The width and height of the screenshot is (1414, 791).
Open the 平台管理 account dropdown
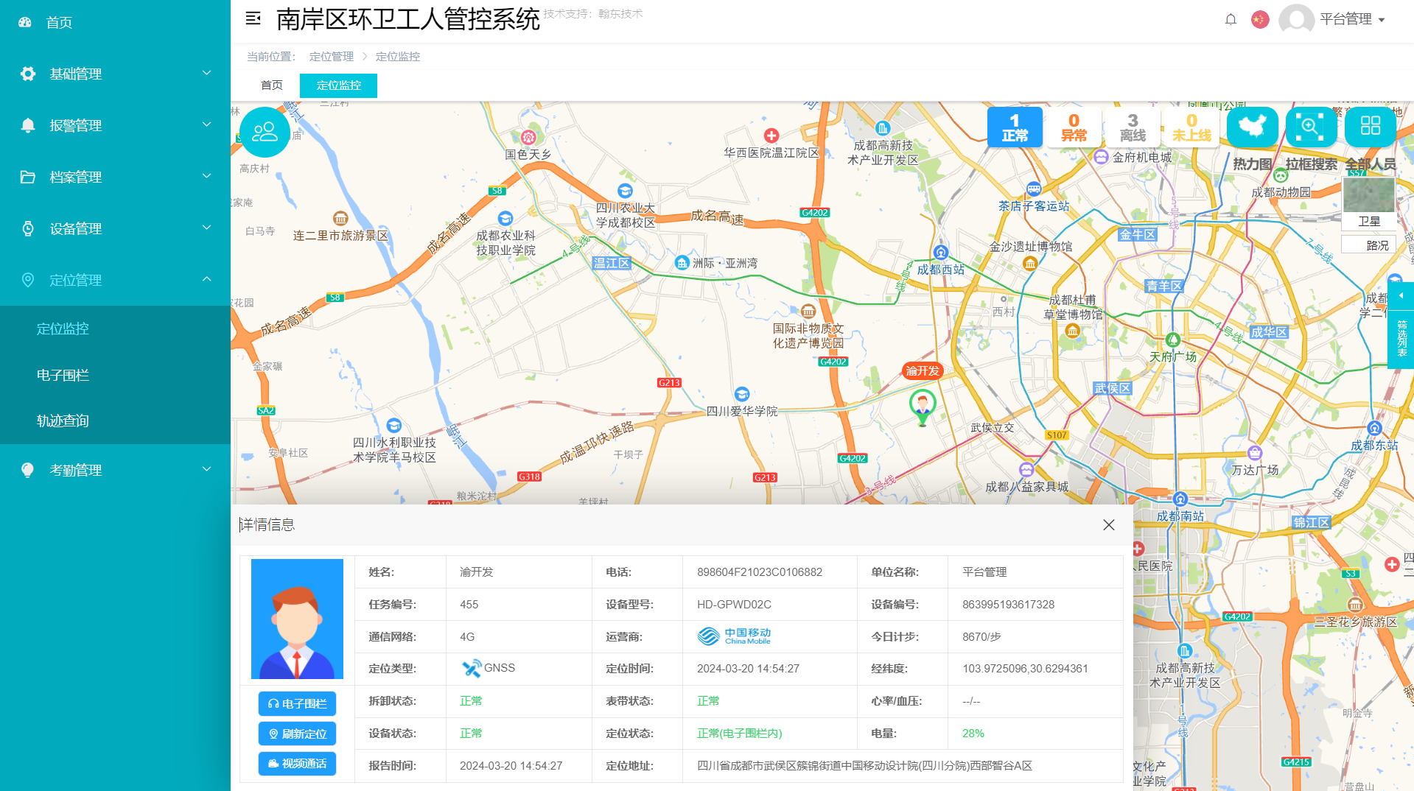1352,19
